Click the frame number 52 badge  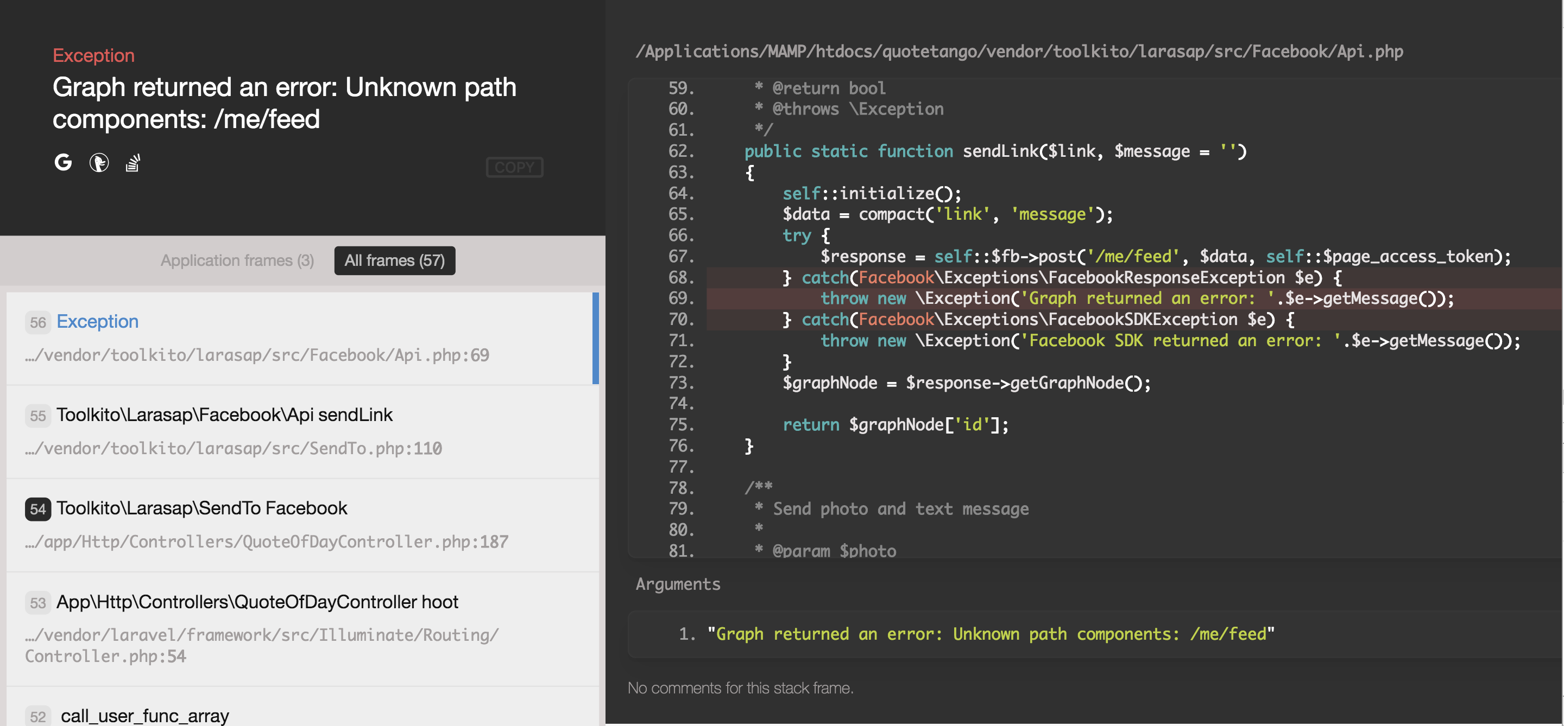point(37,716)
